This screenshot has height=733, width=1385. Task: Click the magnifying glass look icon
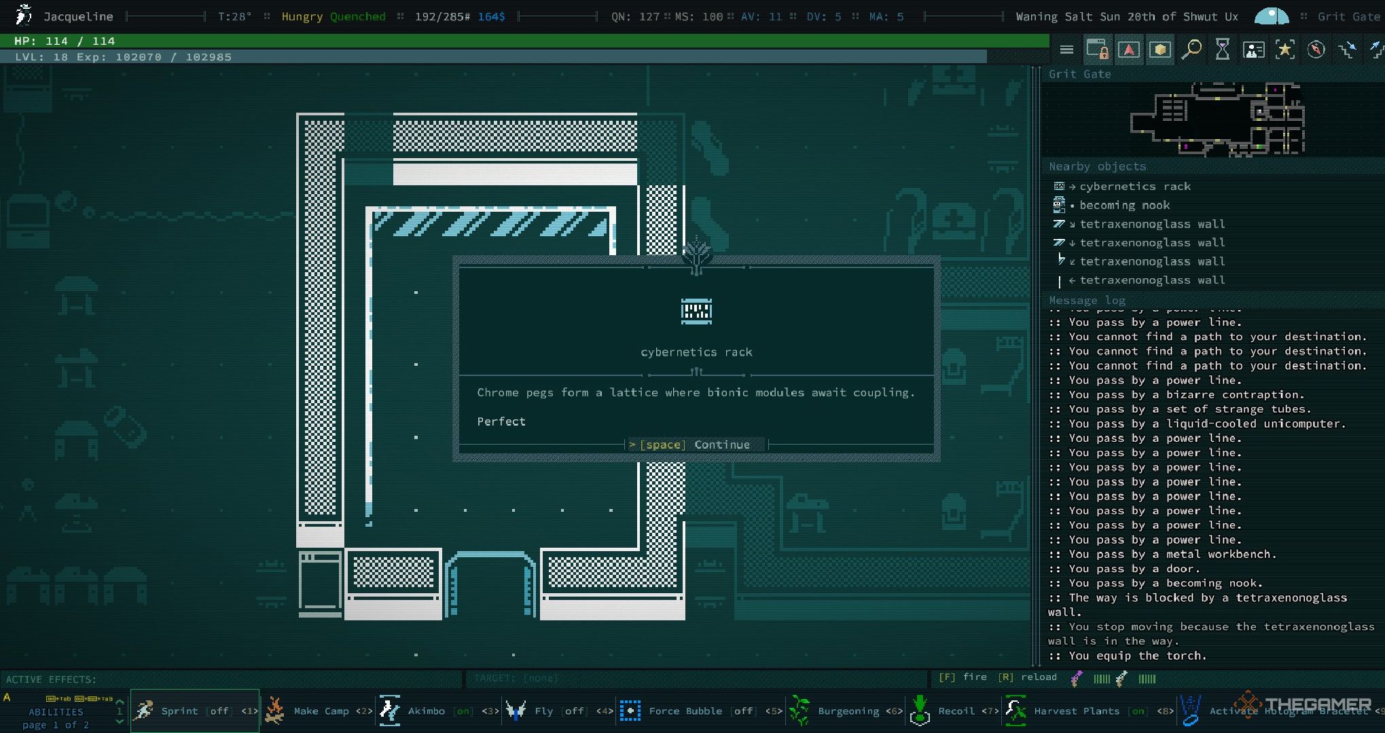click(1191, 50)
